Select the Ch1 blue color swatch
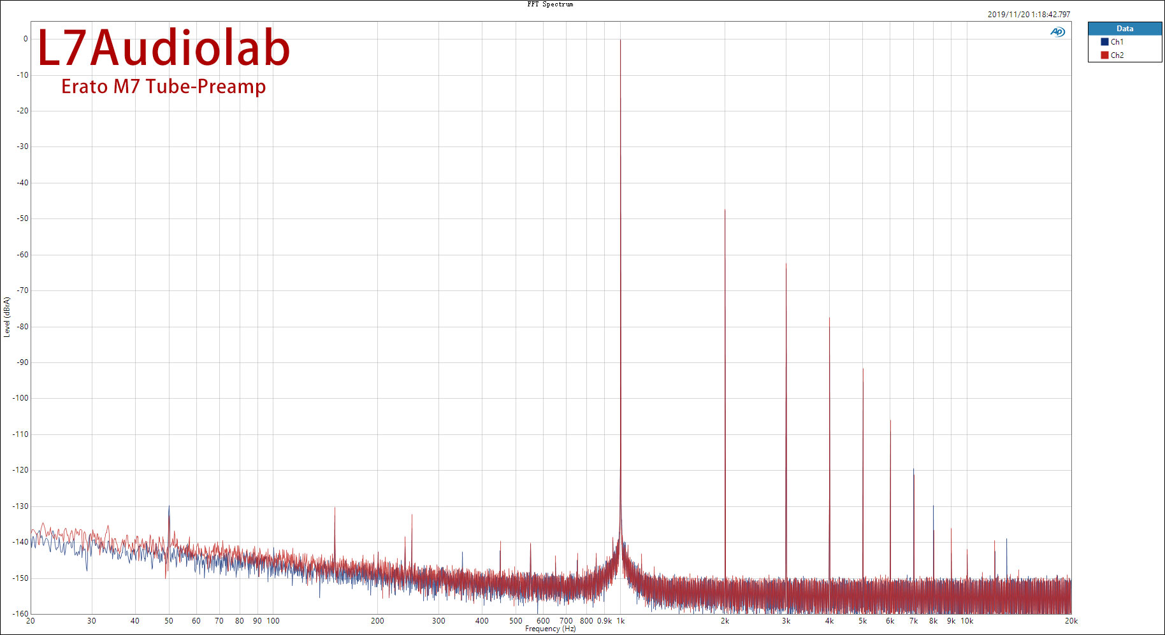 (1104, 42)
